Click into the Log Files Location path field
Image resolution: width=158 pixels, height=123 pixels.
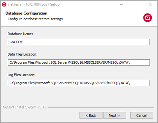point(79,83)
